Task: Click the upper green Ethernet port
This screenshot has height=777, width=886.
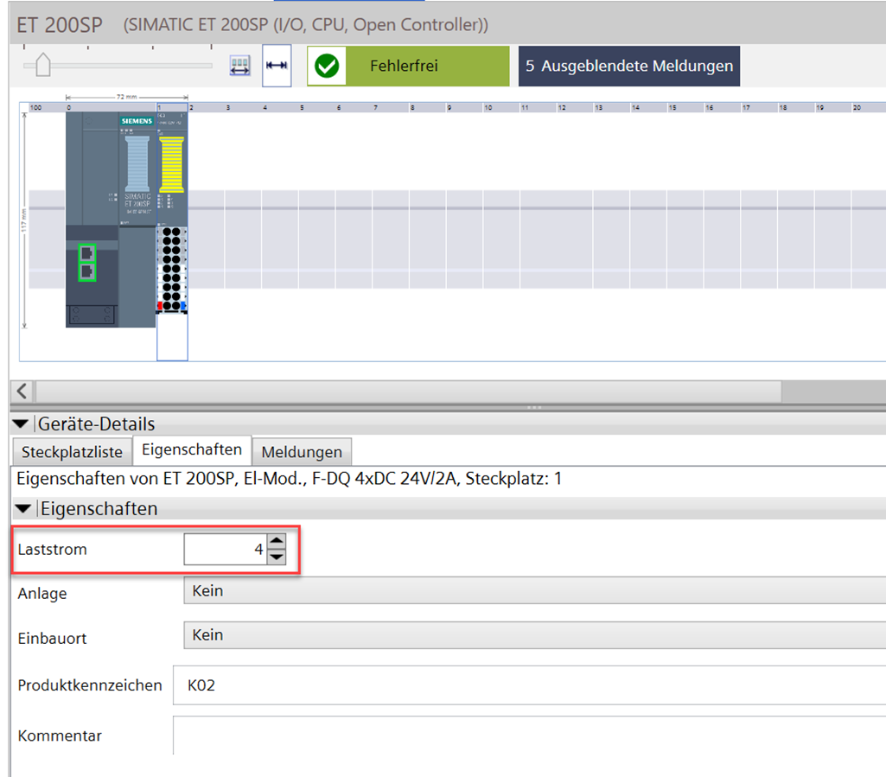Action: pos(86,253)
